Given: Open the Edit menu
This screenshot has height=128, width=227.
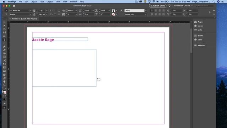Looking at the screenshot, I should [26, 1].
